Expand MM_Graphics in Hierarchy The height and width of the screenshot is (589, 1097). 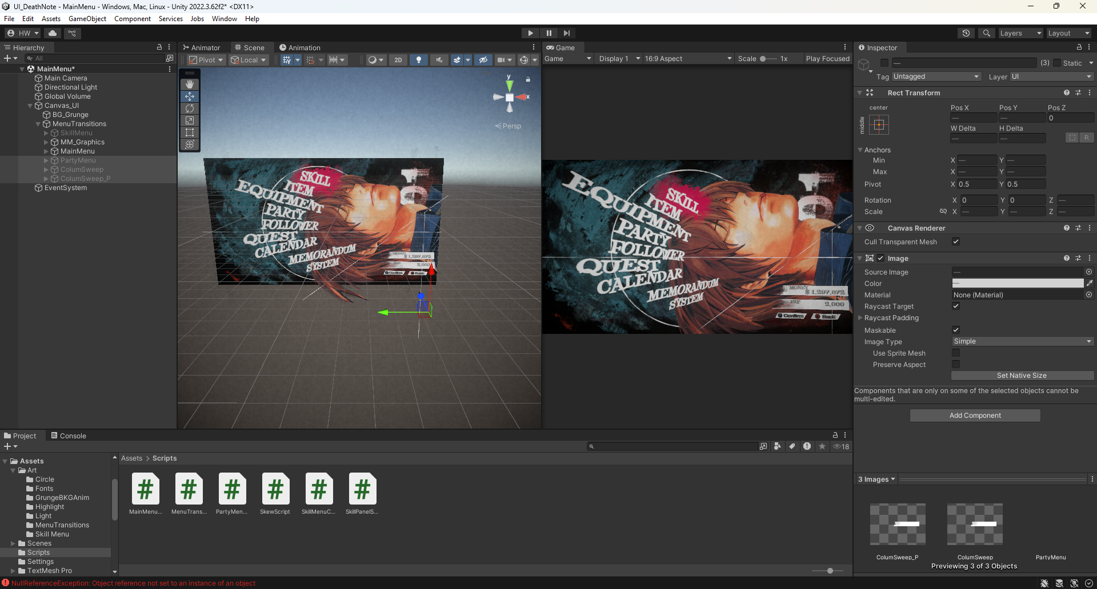click(46, 142)
